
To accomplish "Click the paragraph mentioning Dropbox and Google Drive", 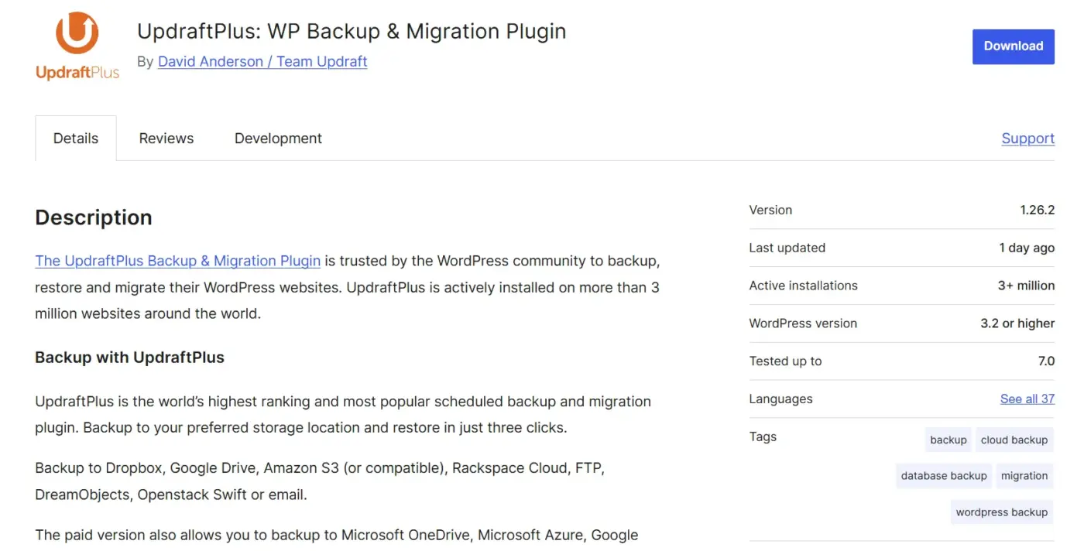I will [x=320, y=481].
